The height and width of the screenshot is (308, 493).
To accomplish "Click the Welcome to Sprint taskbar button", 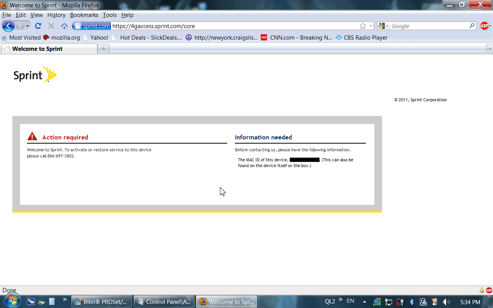I will tap(226, 302).
